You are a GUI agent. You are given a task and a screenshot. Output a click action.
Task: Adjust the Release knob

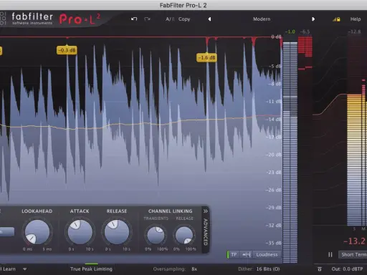click(117, 232)
